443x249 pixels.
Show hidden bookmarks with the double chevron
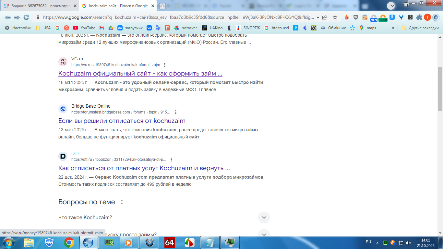[x=393, y=28]
